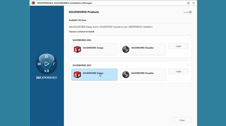Click the 3D quadrant of the compass
This screenshot has height=126, width=226.
39,64
